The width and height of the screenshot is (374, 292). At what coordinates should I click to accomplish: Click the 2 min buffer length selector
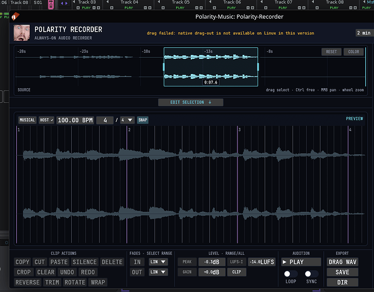click(363, 33)
